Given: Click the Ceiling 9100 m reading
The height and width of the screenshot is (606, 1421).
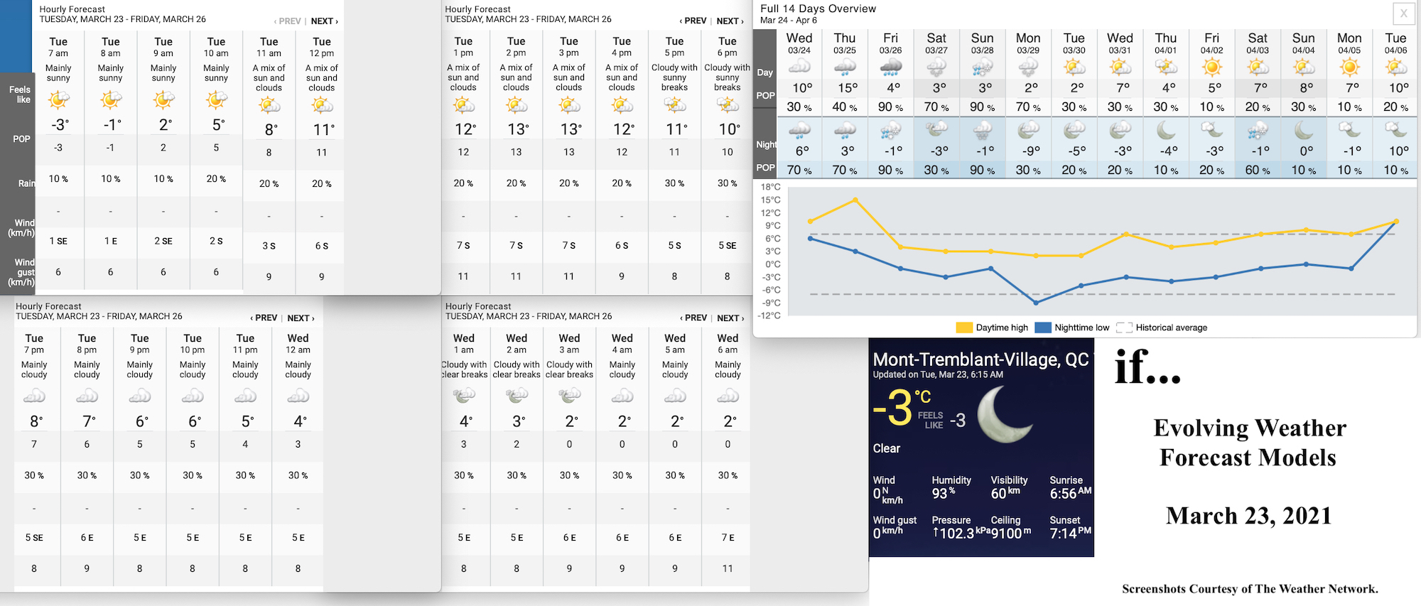Looking at the screenshot, I should pos(1011,533).
